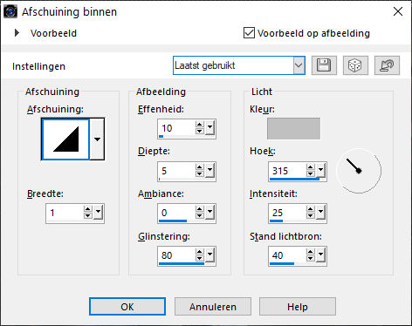Click the save preset floppy disk icon

(x=324, y=65)
